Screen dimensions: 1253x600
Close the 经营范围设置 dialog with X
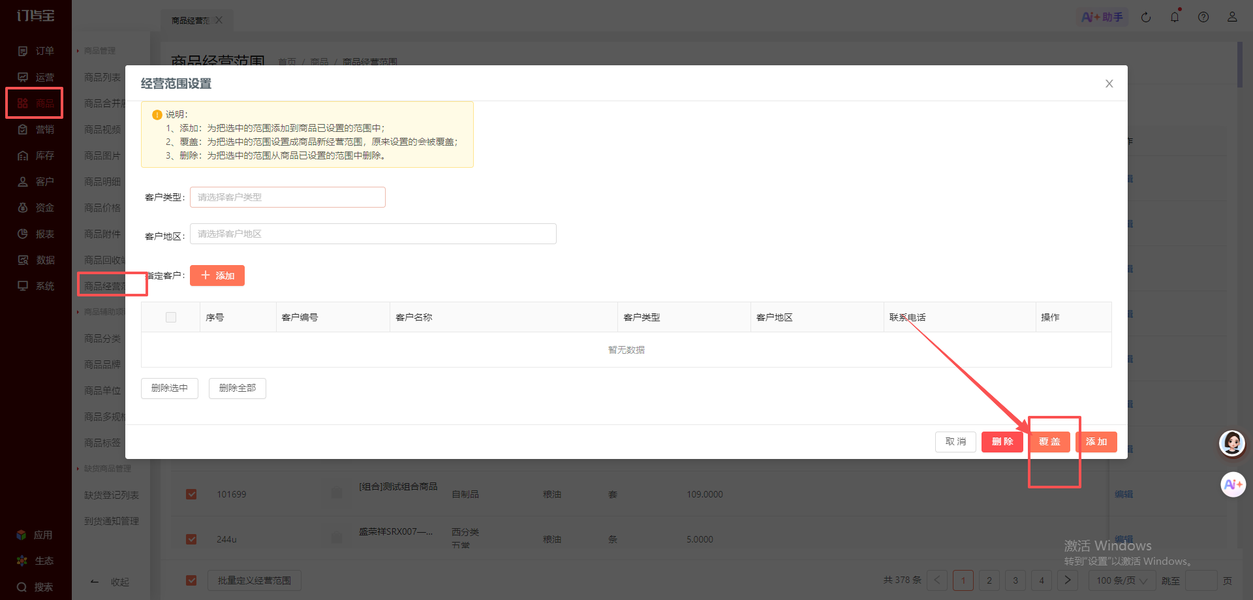pyautogui.click(x=1109, y=84)
